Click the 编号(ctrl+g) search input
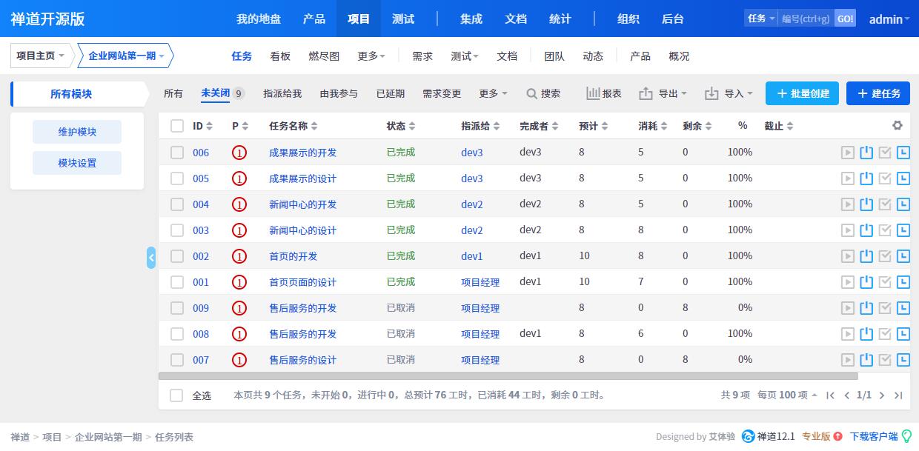Viewport: 919px width, 451px height. coord(806,19)
